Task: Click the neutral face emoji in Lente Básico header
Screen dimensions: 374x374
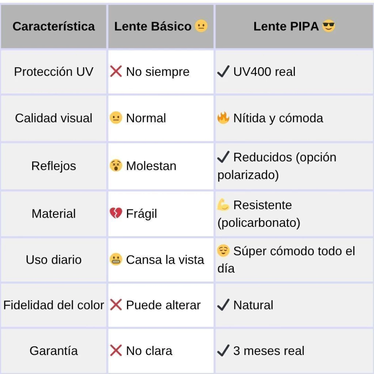Action: click(x=201, y=26)
